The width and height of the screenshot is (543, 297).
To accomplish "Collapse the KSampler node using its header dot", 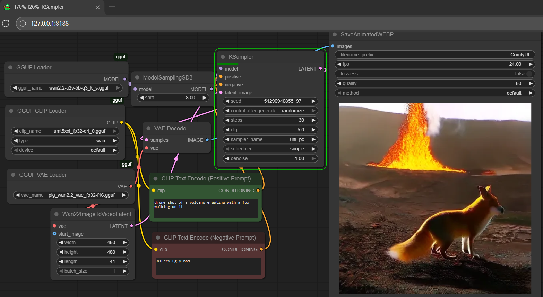I will pyautogui.click(x=223, y=57).
